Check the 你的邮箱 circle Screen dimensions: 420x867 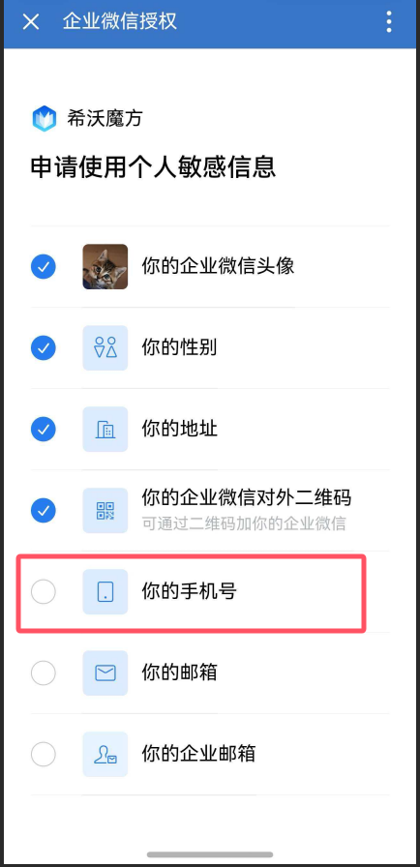(x=44, y=673)
